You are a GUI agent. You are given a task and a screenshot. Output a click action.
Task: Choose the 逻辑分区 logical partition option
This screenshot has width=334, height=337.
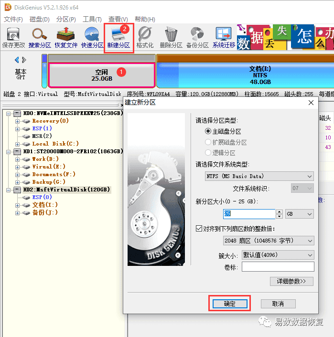click(x=208, y=153)
